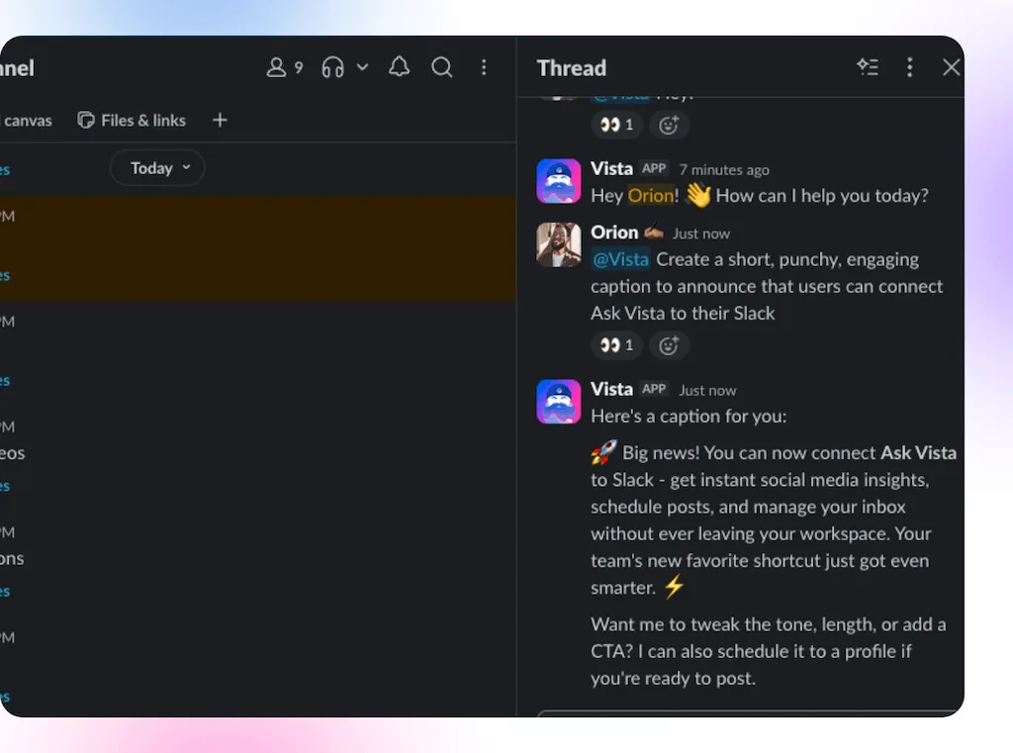
Task: Click 'Just now' timestamp on Vista's caption reply
Action: (x=707, y=391)
